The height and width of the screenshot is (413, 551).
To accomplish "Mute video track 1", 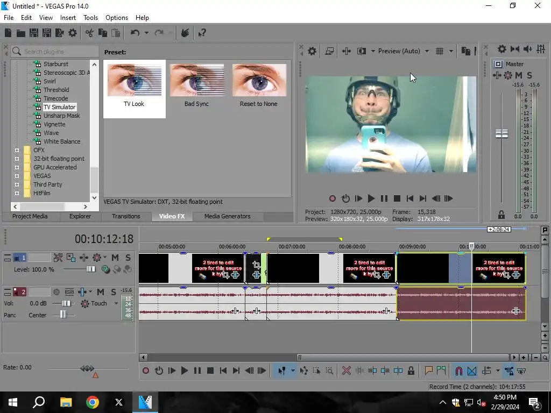I will point(115,258).
